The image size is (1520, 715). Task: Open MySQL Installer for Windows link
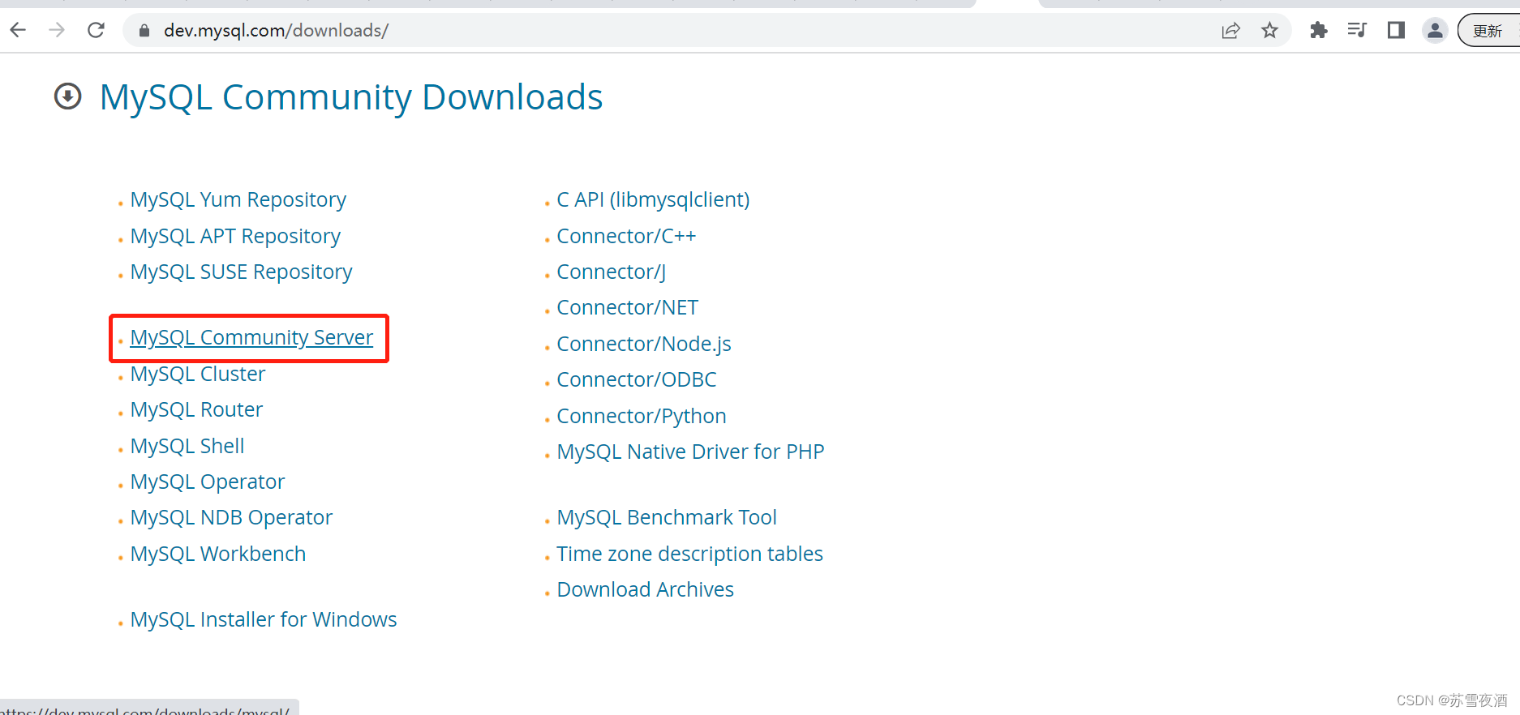264,619
